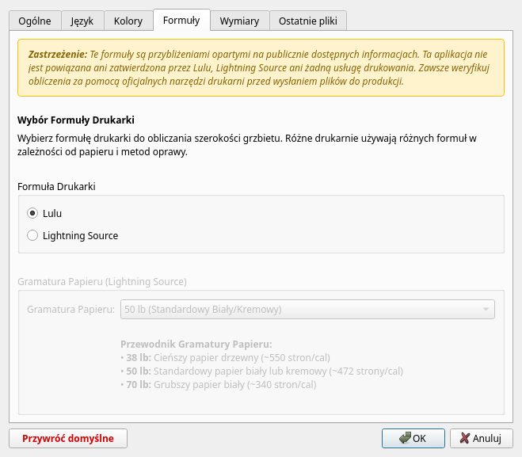Click the yellow Zastrzeżenie warning banner
The image size is (522, 457).
(x=261, y=67)
